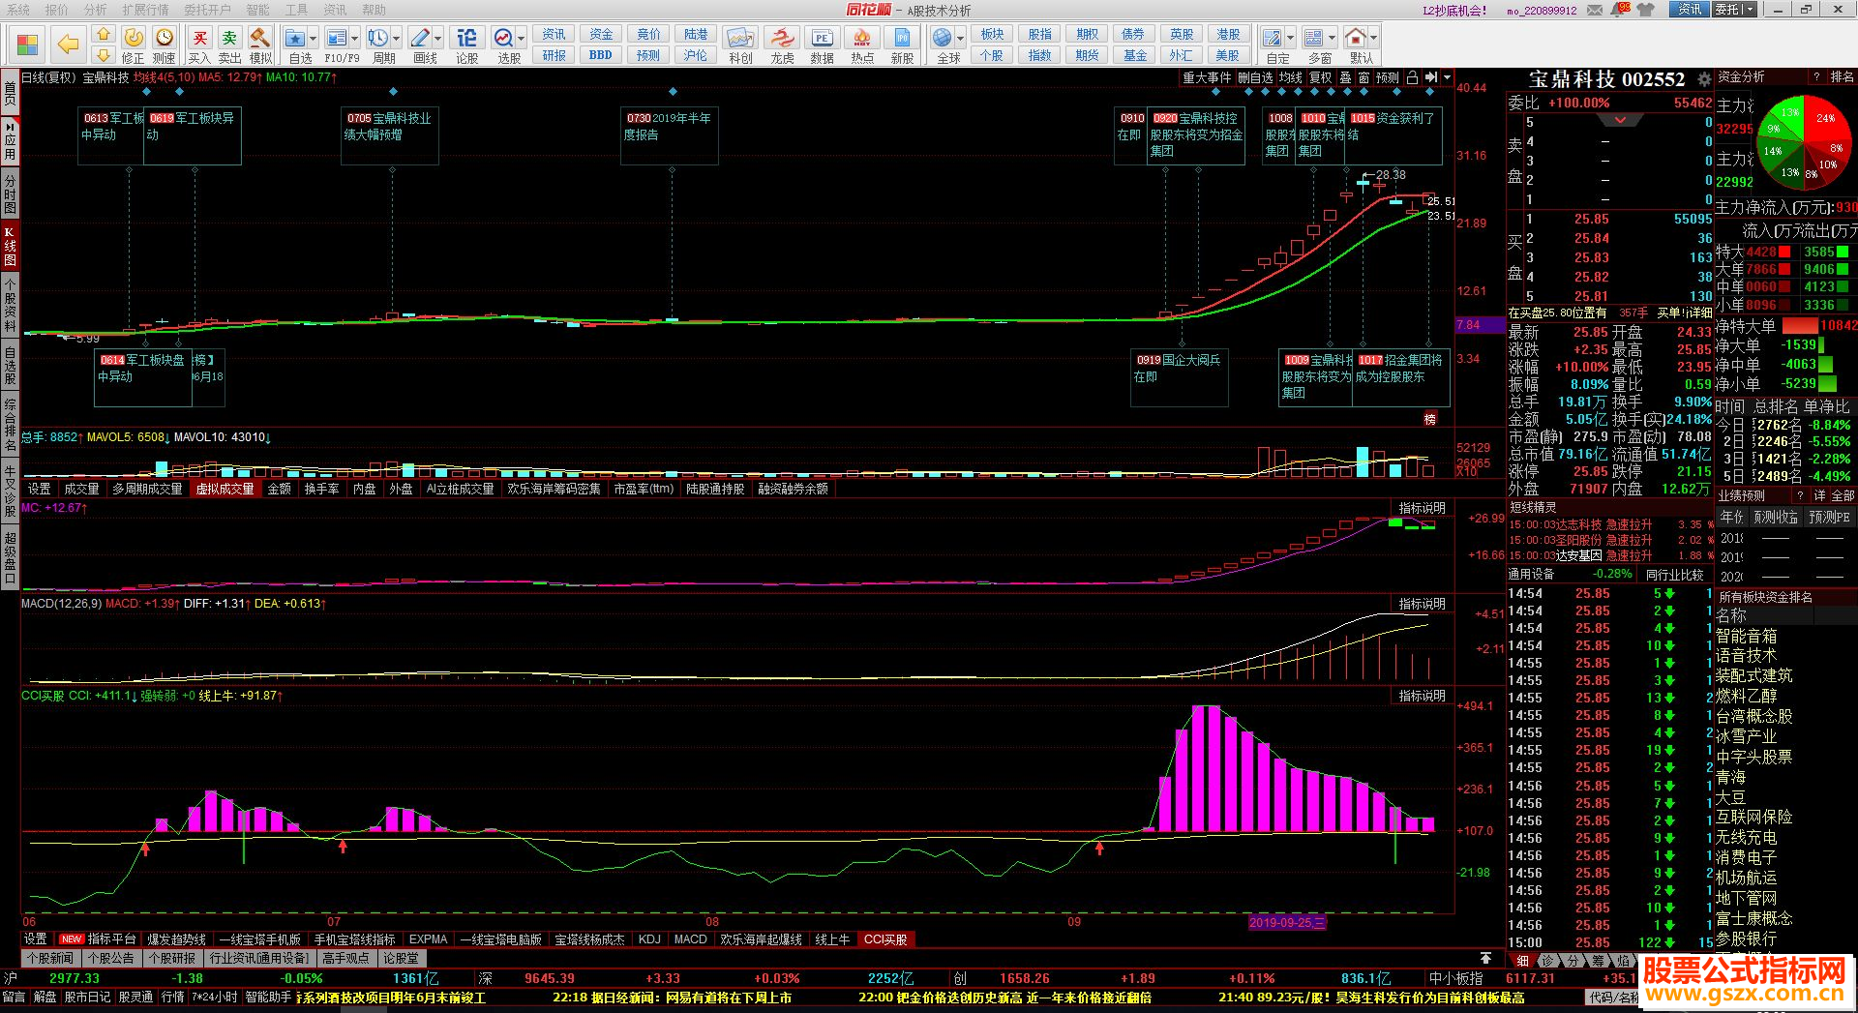Toggle 复权 price adjustment option
Viewport: 1858px width, 1013px height.
coord(1321,77)
